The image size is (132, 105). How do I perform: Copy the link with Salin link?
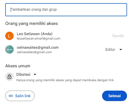[20, 96]
